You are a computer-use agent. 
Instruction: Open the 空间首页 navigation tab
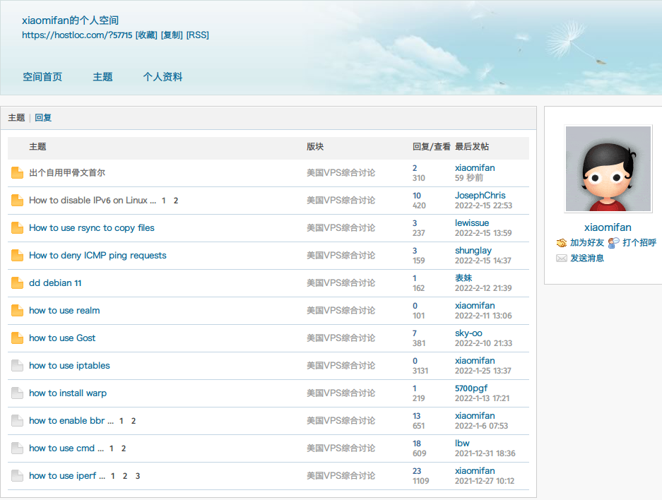(42, 77)
